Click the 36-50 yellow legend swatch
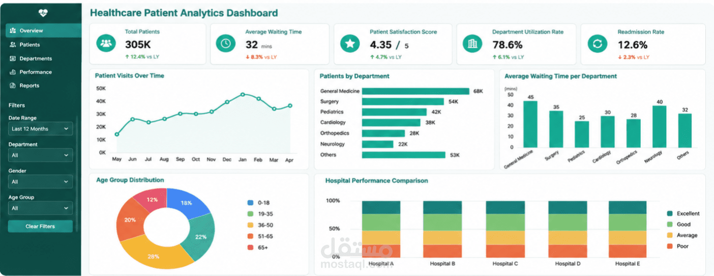 250,225
